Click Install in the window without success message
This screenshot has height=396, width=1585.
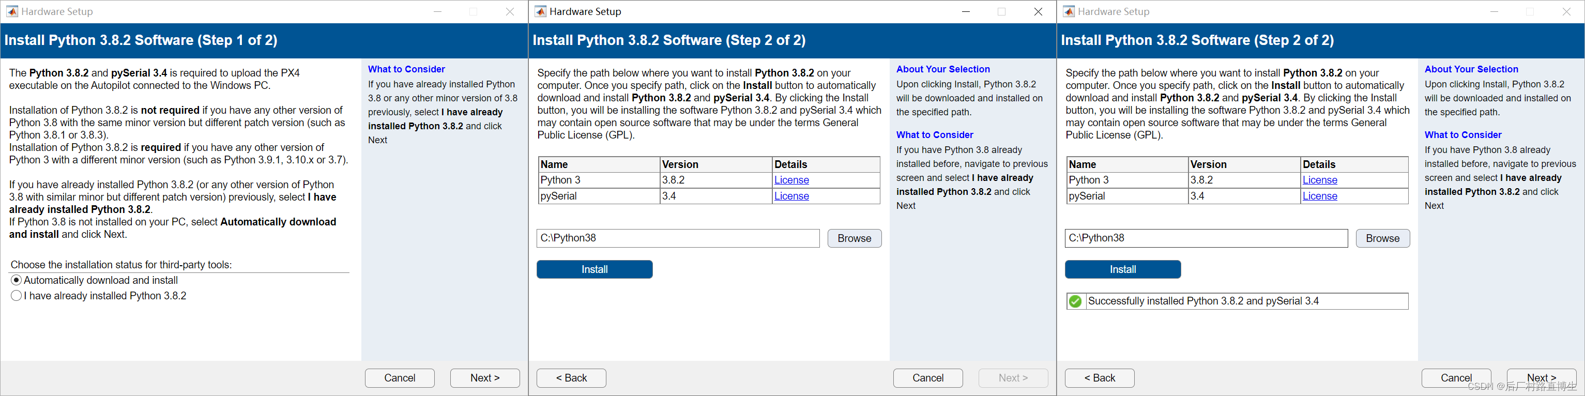[595, 269]
